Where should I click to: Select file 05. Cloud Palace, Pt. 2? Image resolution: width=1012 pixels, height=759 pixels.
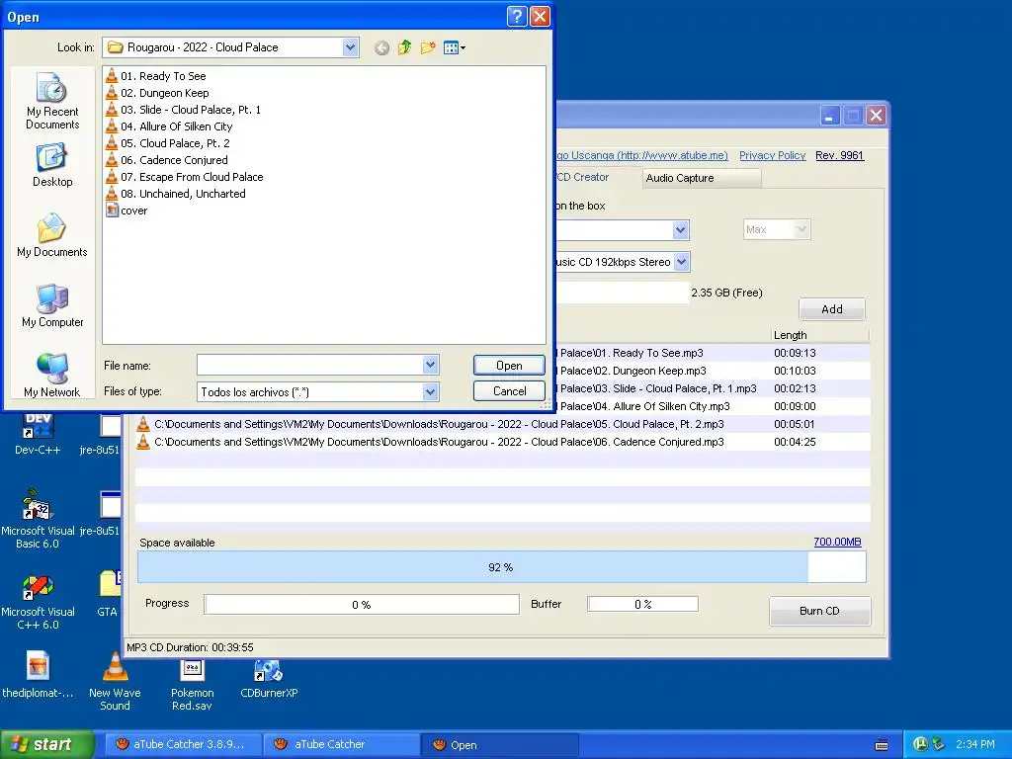(x=168, y=143)
